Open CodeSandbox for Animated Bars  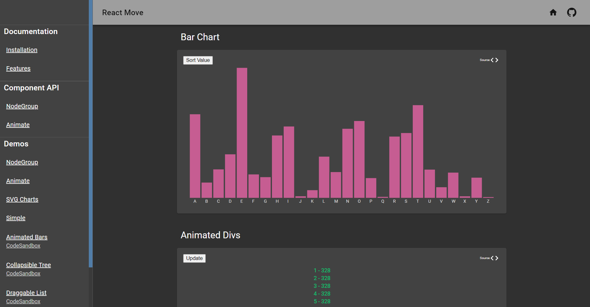[23, 246]
